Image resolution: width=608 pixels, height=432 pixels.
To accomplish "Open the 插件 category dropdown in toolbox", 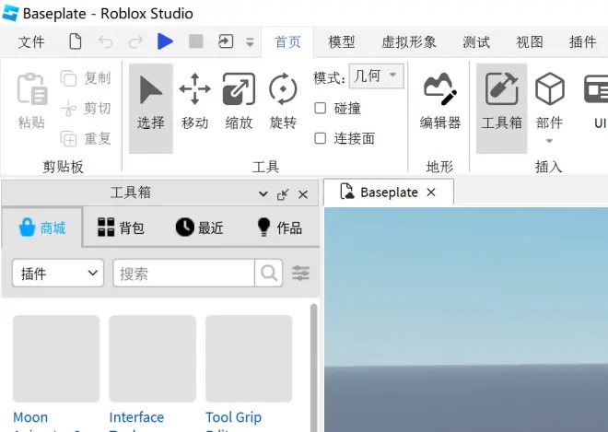I will pyautogui.click(x=58, y=273).
